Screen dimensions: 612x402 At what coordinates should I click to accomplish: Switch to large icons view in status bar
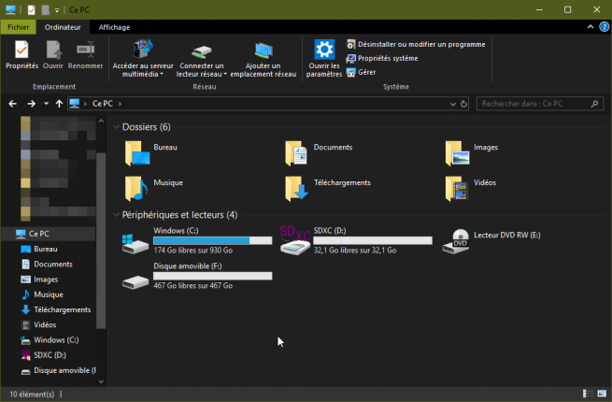[600, 395]
